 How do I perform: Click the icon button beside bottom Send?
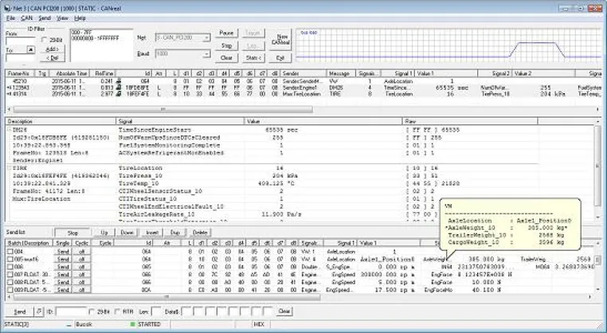pyautogui.click(x=39, y=311)
